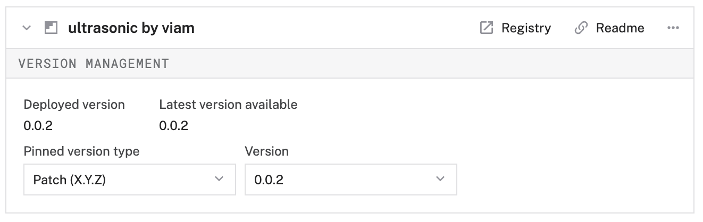The image size is (703, 222).
Task: Click "Patch (X.Y.Z)" text in dropdown
Action: [70, 180]
